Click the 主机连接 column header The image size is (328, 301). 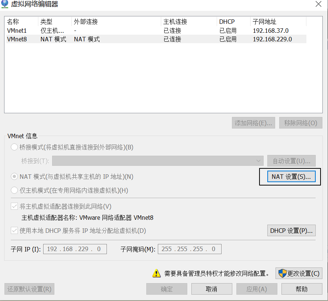coord(189,22)
